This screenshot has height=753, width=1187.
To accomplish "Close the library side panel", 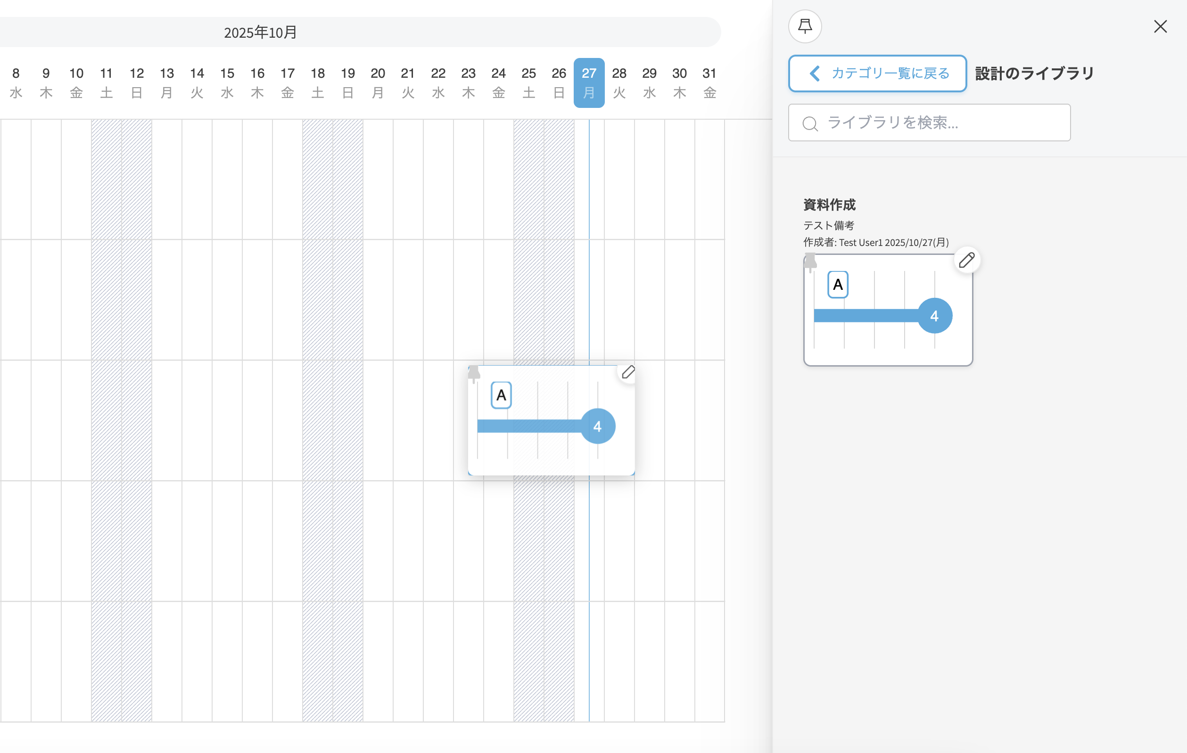I will coord(1160,26).
